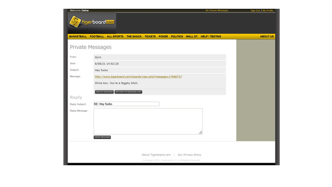Click Return to Message List button
332x187 pixels.
[128, 92]
